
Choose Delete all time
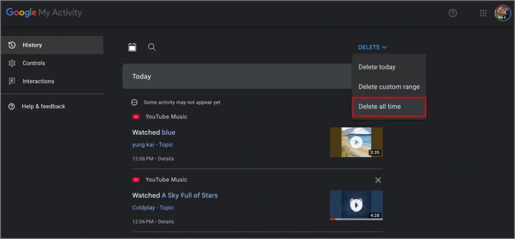click(x=389, y=107)
